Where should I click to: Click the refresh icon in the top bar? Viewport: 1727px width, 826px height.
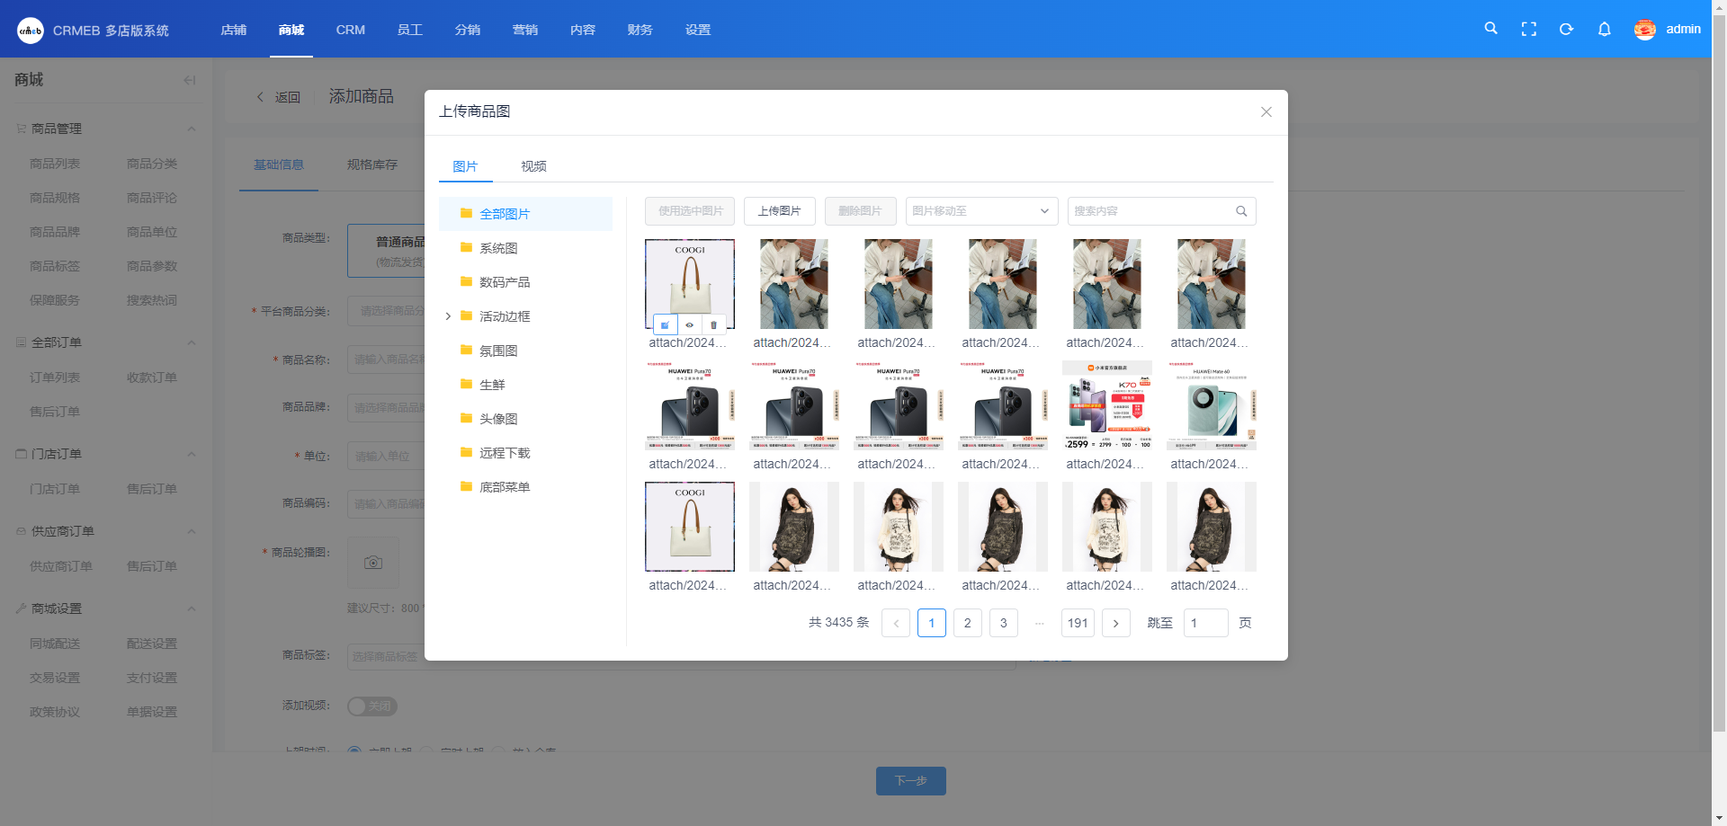(x=1566, y=29)
